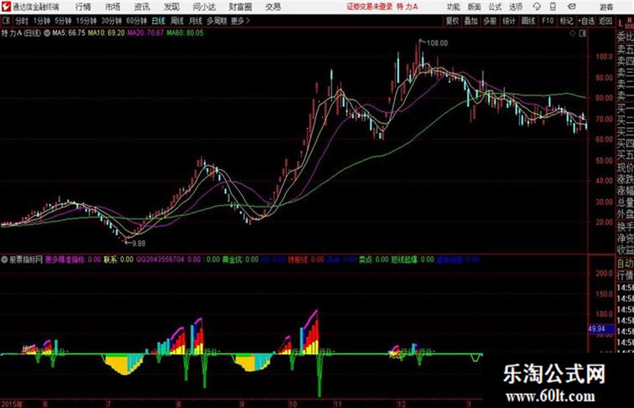Click the 复权 toolbar button
Viewport: 634px width, 408px height.
452,21
